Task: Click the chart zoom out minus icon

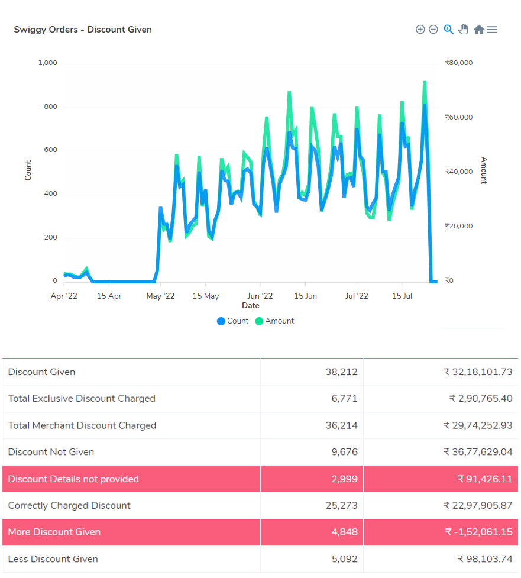Action: pyautogui.click(x=433, y=30)
